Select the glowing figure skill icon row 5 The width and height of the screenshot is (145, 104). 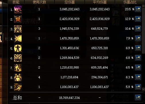point(18,48)
